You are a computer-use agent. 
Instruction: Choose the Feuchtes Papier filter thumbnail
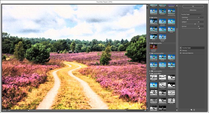[154, 85]
